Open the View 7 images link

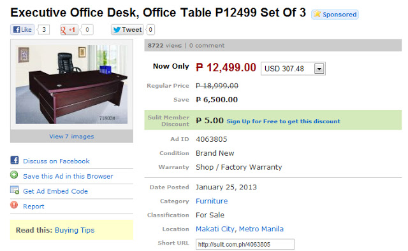pos(71,137)
